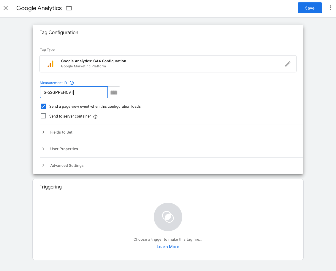Image resolution: width=336 pixels, height=271 pixels.
Task: Open the three-dot more options menu
Action: point(330,8)
